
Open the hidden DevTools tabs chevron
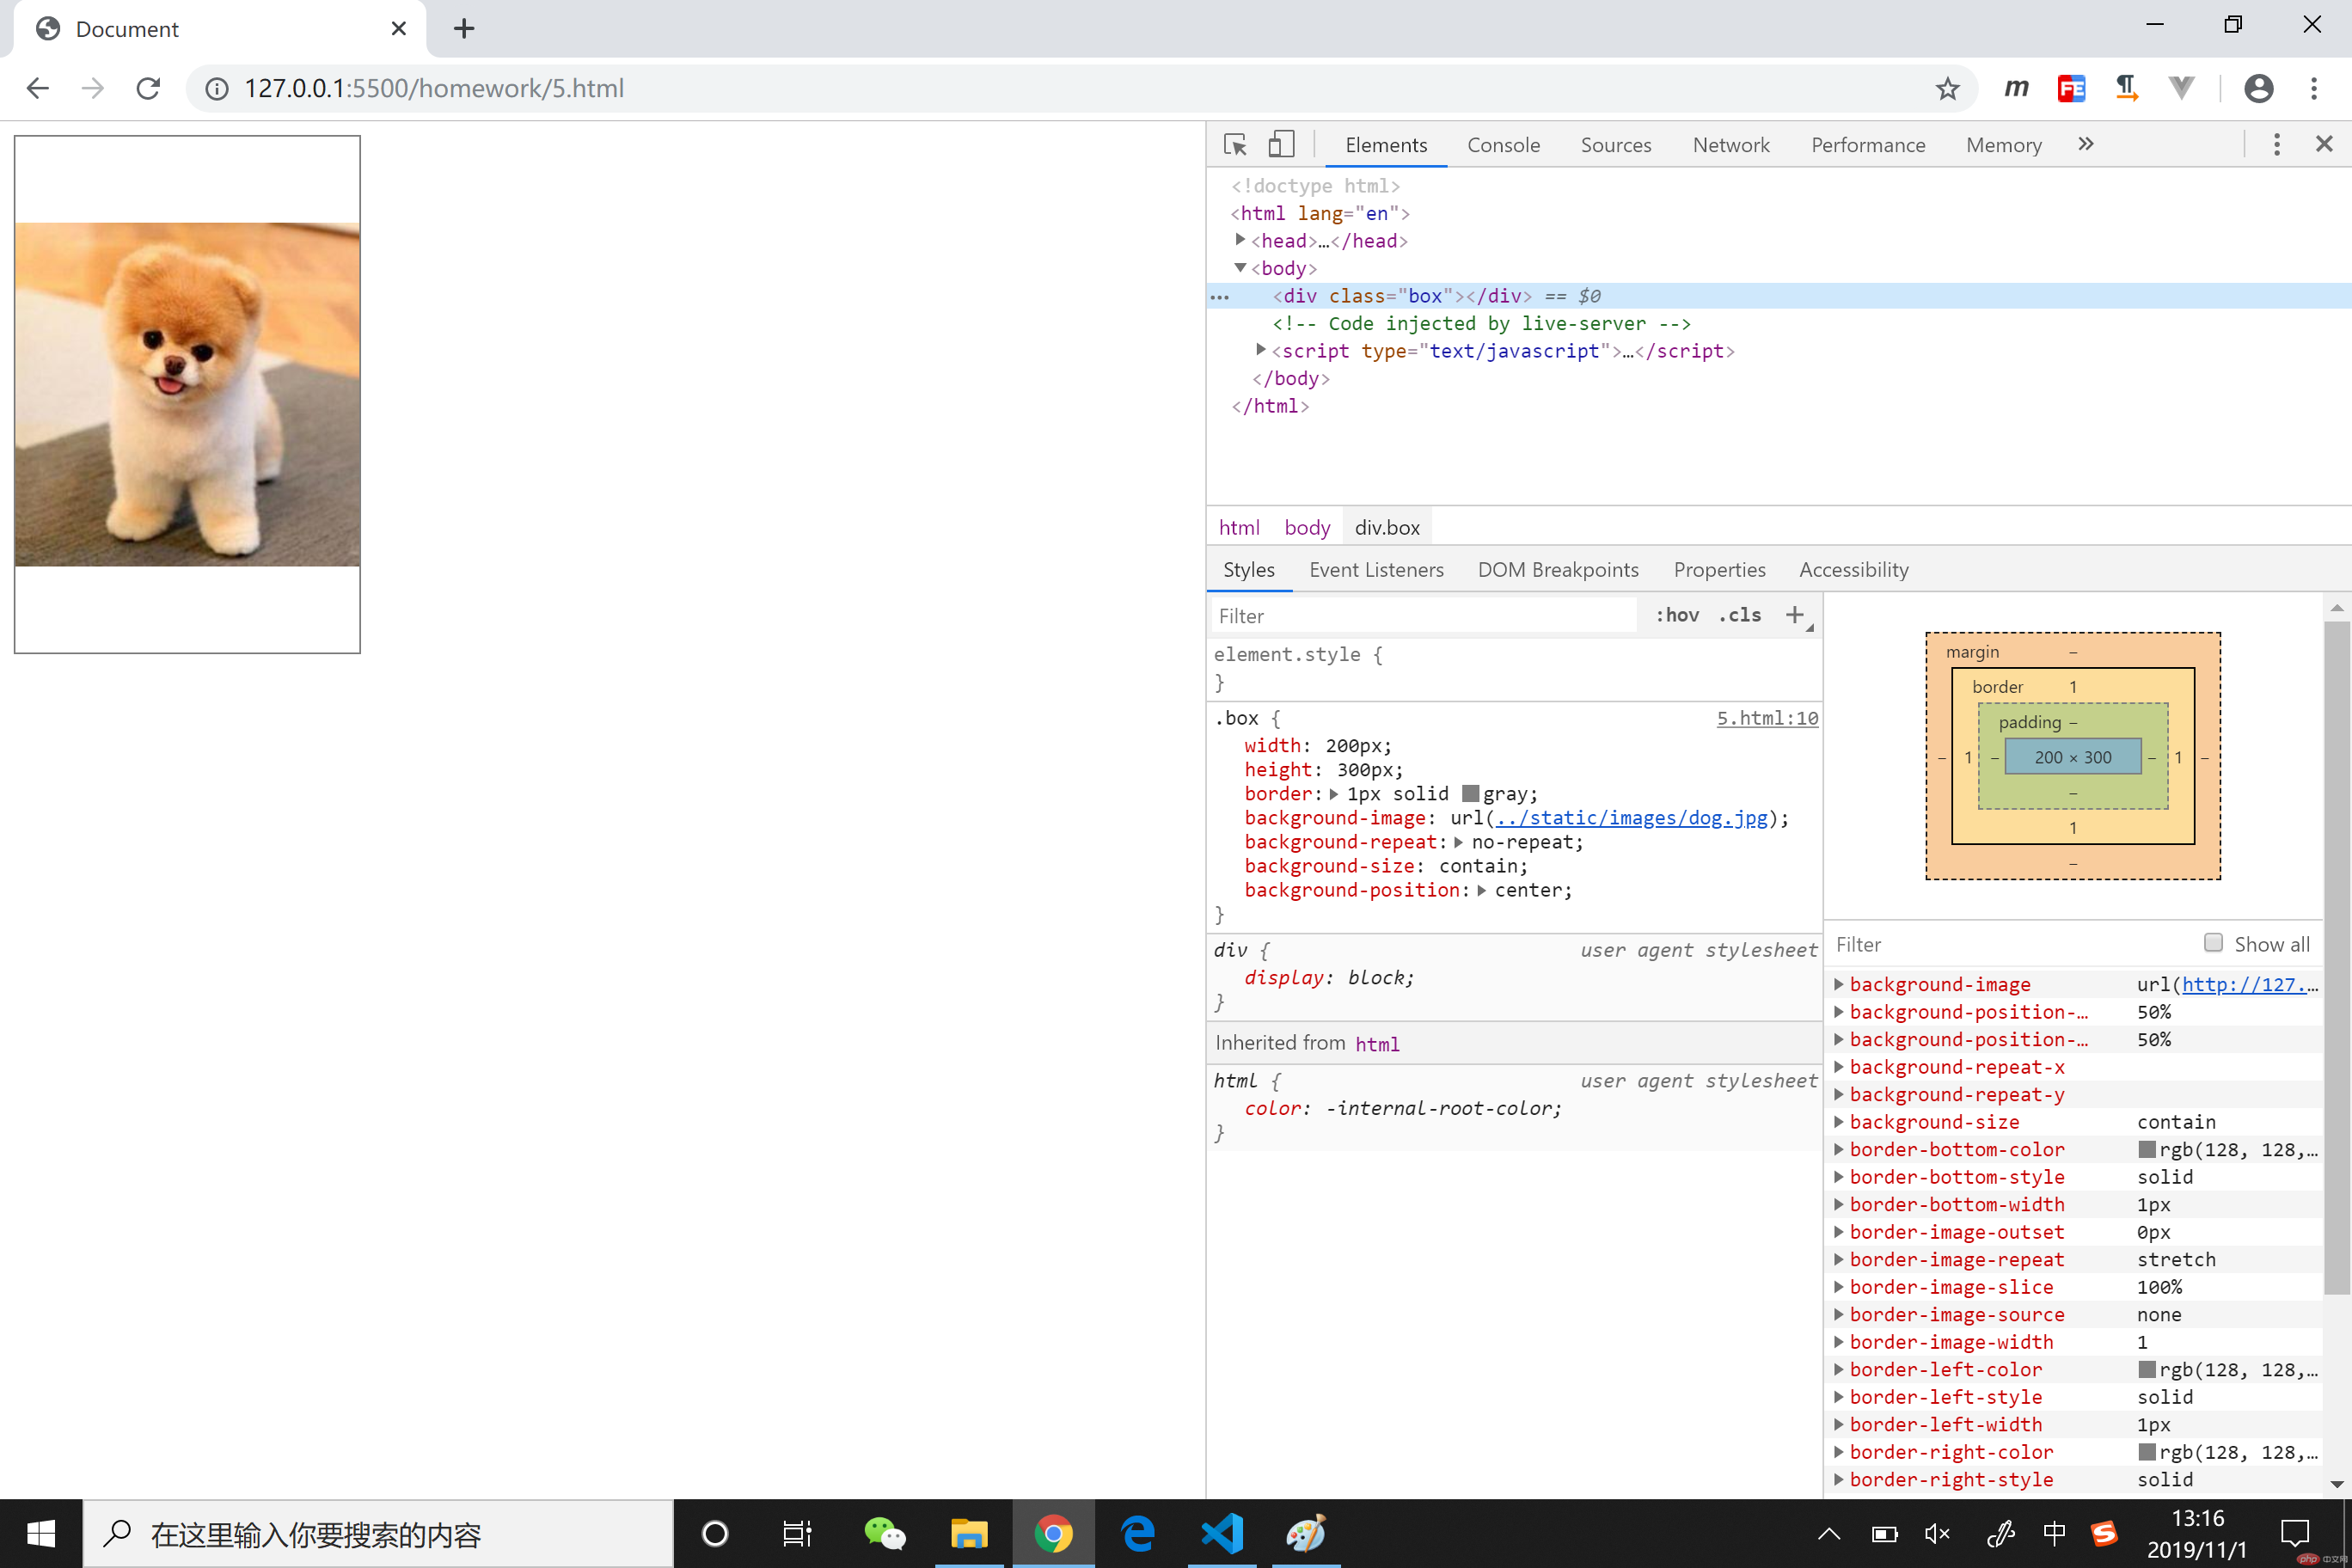click(x=2085, y=144)
